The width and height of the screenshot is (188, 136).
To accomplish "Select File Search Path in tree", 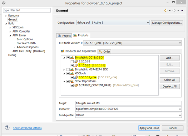I will click(x=26, y=43).
